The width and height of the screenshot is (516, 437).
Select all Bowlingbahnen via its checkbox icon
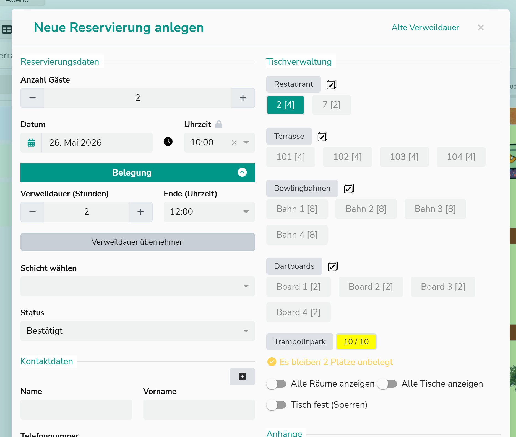point(349,189)
